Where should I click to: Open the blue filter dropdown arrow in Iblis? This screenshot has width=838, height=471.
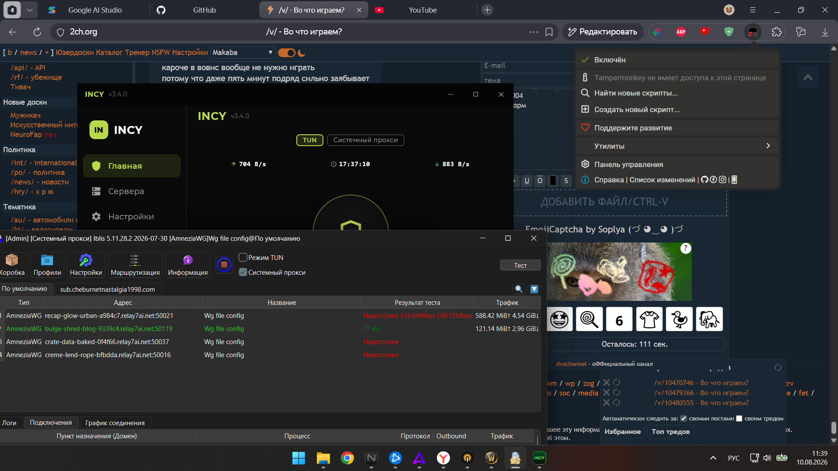coord(534,289)
